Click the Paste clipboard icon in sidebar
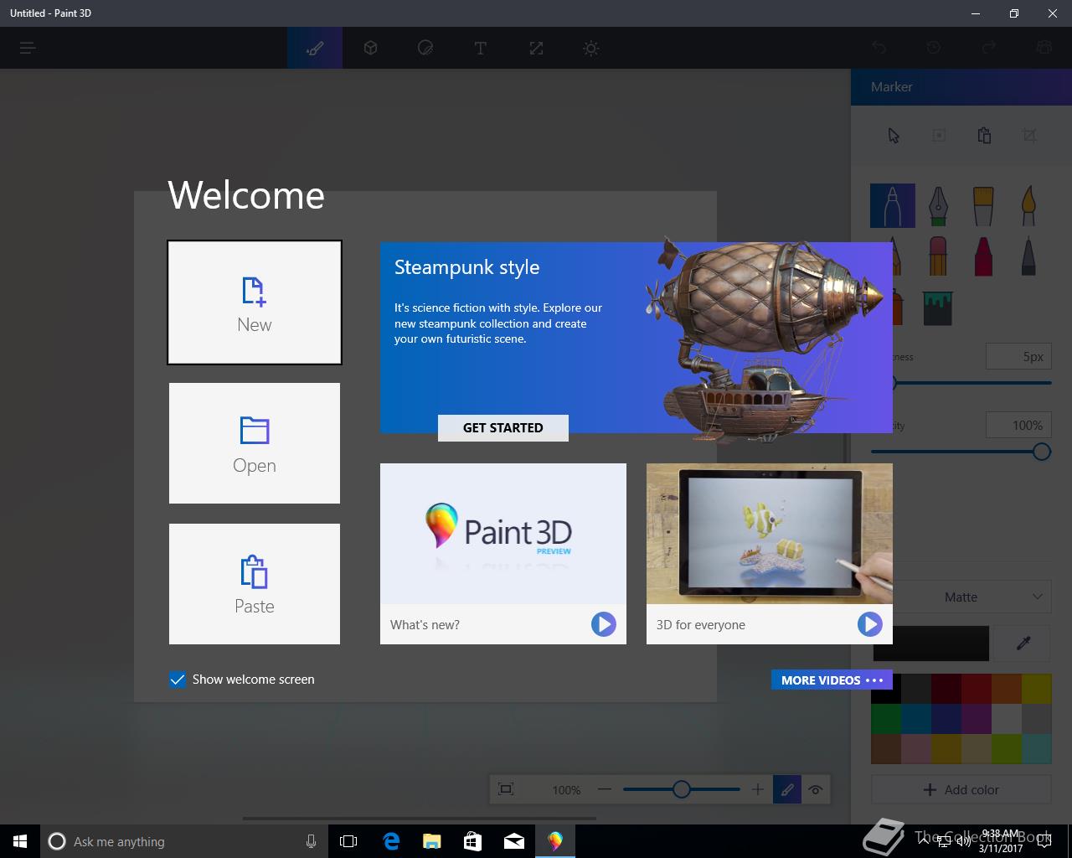Viewport: 1072px width, 858px height. [x=984, y=136]
